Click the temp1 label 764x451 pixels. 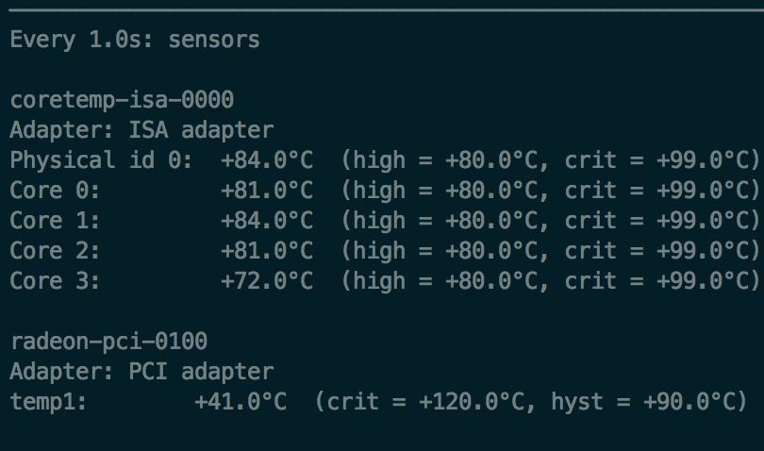pyautogui.click(x=48, y=402)
